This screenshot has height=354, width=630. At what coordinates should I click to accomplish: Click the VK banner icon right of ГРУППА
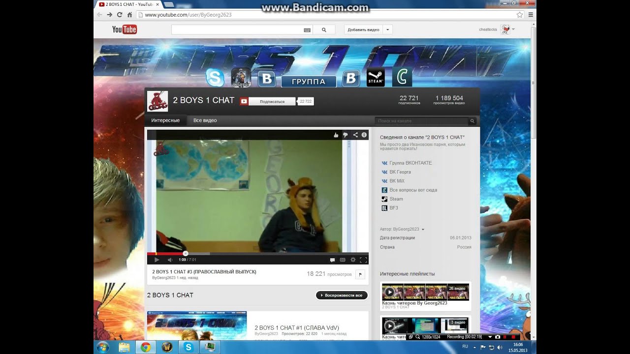(351, 78)
